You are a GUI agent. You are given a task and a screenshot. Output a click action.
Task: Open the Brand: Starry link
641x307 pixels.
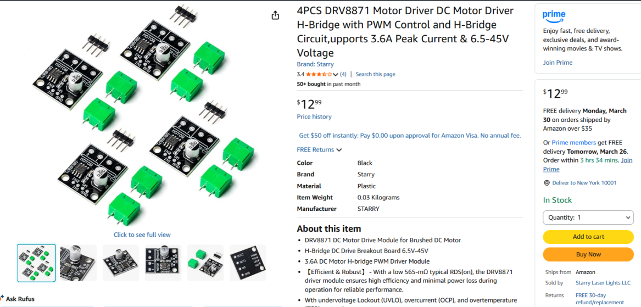[x=315, y=64]
